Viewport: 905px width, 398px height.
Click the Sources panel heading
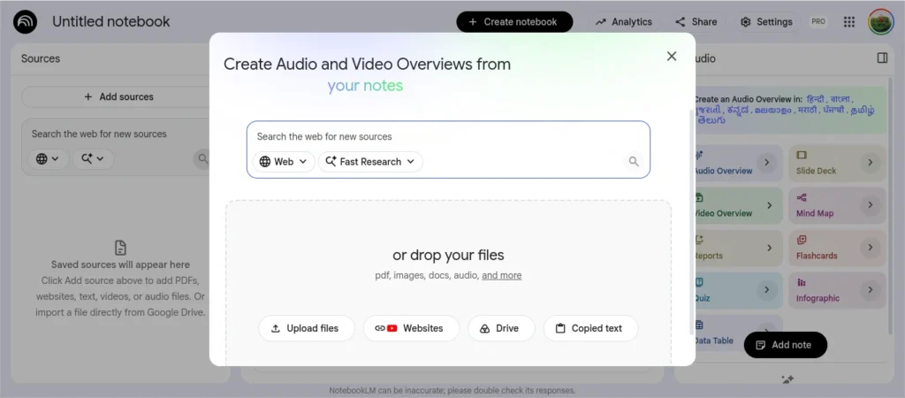[x=41, y=58]
